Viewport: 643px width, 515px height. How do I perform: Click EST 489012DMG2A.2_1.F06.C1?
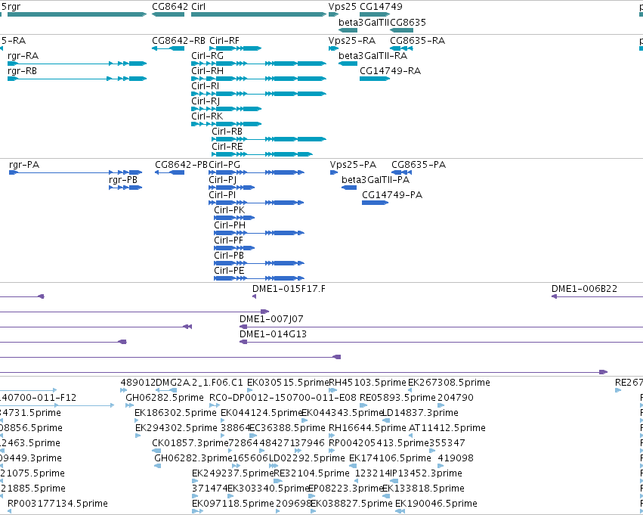(182, 383)
